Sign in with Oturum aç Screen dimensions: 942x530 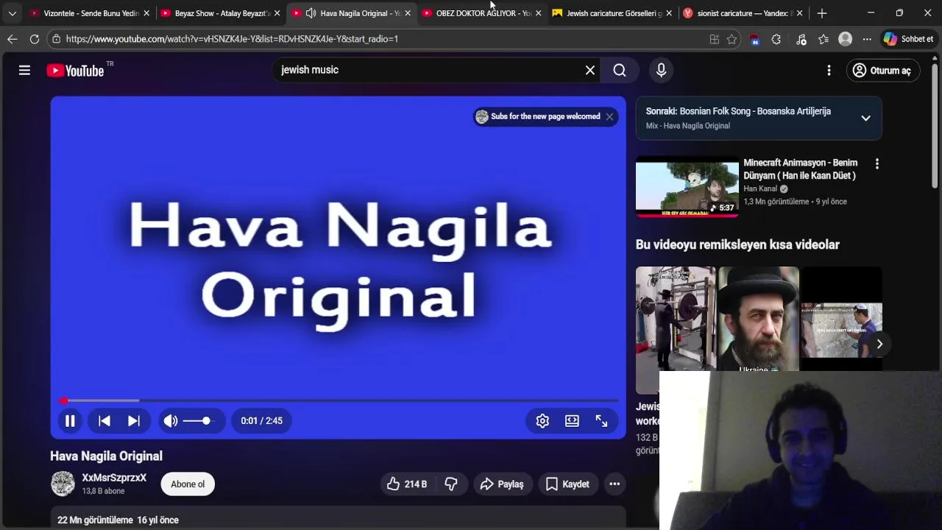click(x=882, y=70)
